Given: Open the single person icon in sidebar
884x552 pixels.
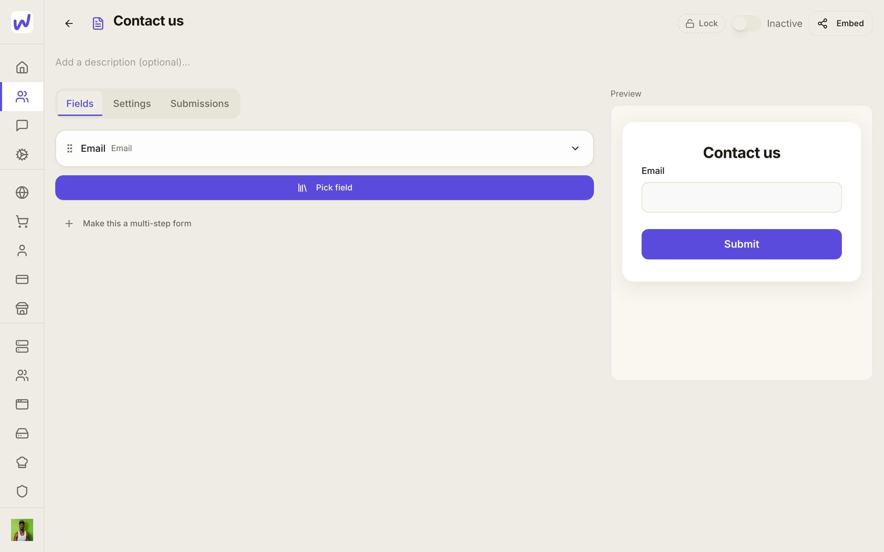Looking at the screenshot, I should click(x=22, y=250).
